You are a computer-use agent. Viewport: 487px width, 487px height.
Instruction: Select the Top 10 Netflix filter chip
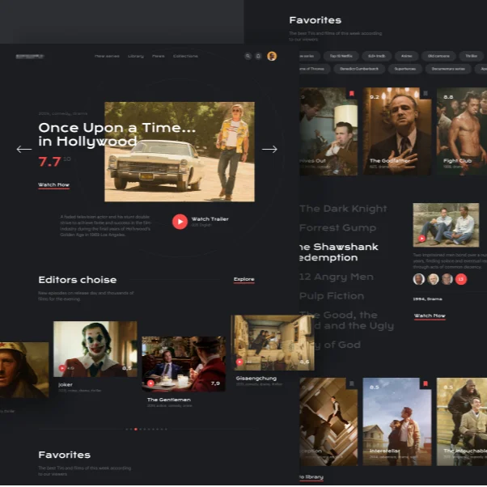tap(341, 56)
